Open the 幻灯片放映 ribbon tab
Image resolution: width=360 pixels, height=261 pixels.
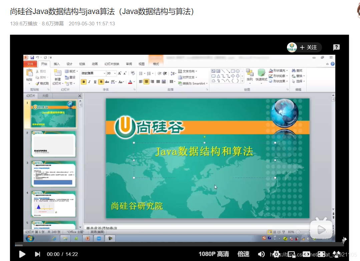[112, 64]
